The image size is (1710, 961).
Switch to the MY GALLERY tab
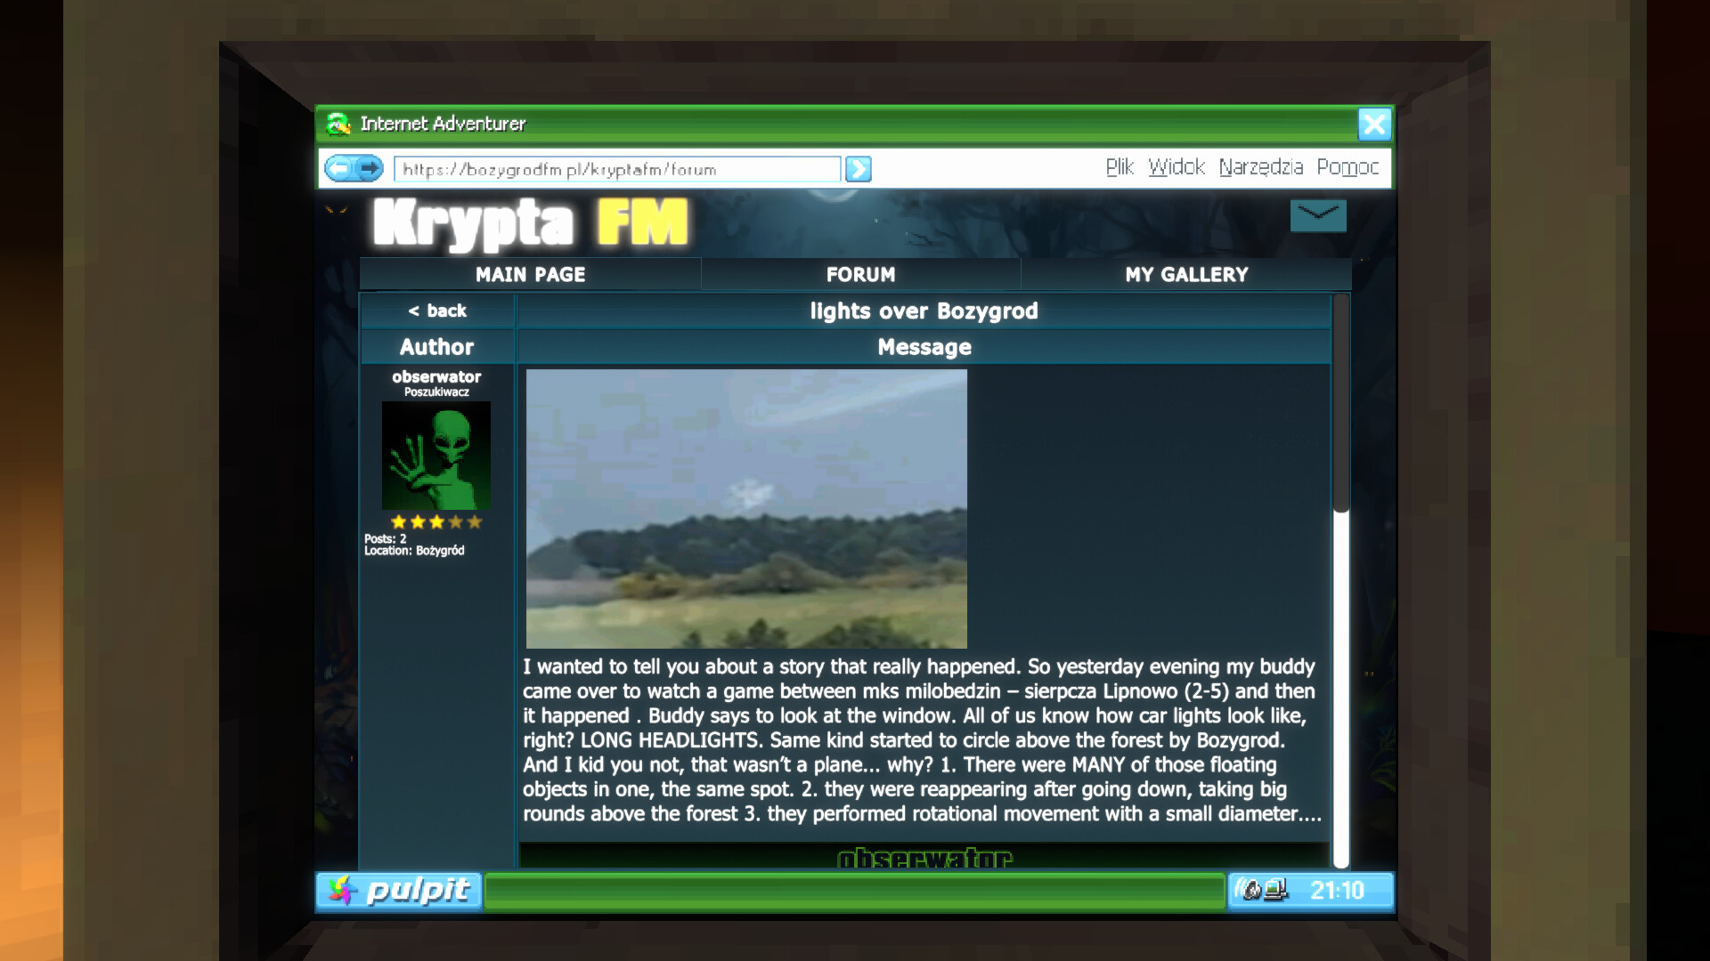(x=1187, y=274)
